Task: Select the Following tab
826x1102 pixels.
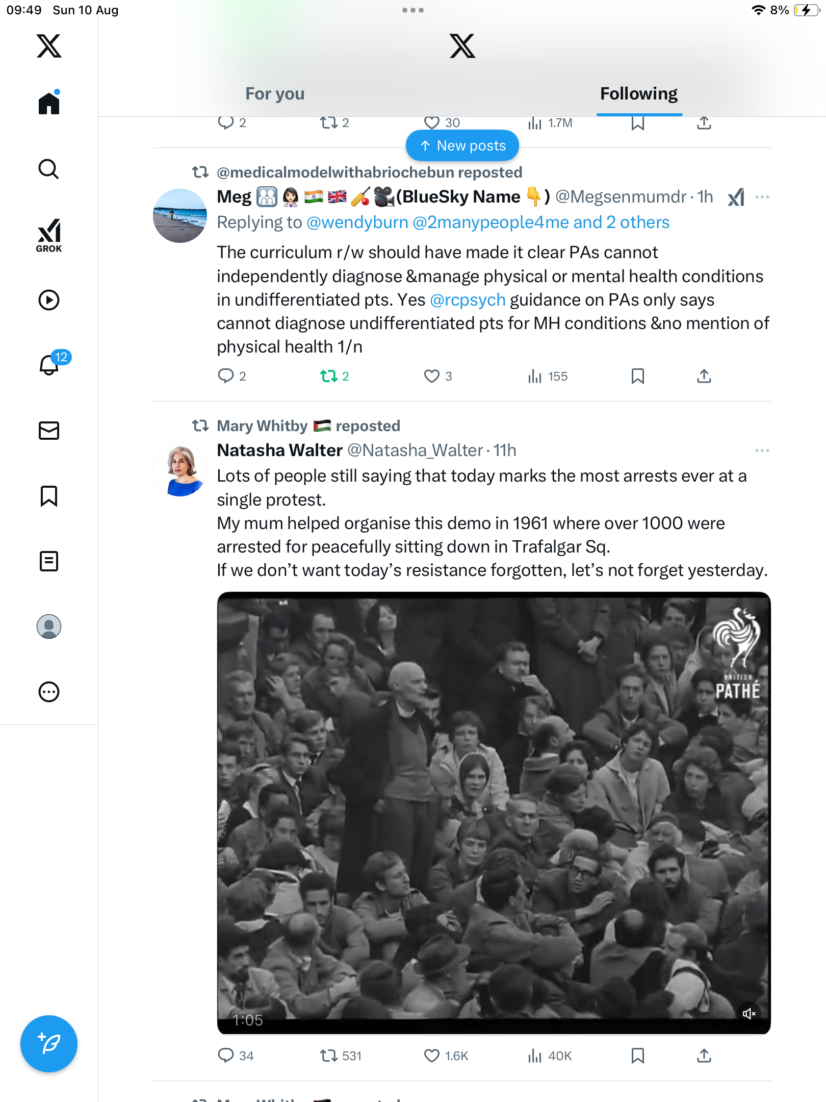Action: pos(639,94)
